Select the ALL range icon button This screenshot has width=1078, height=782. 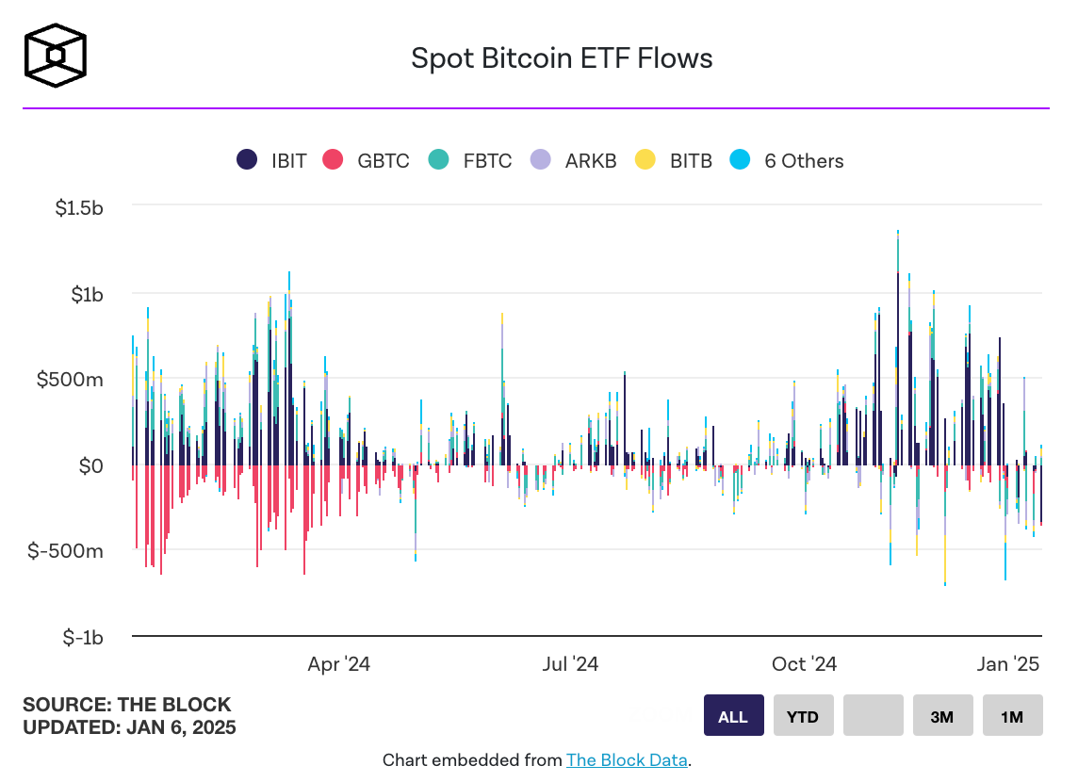click(x=733, y=715)
